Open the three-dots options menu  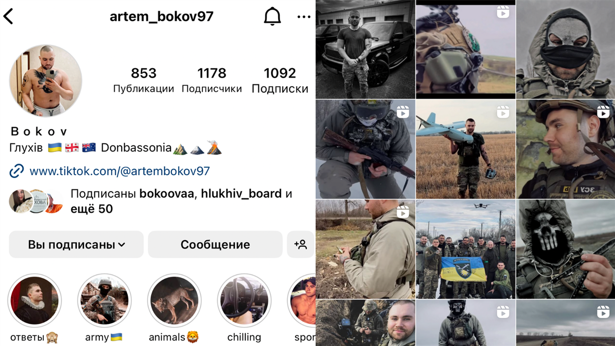[304, 17]
